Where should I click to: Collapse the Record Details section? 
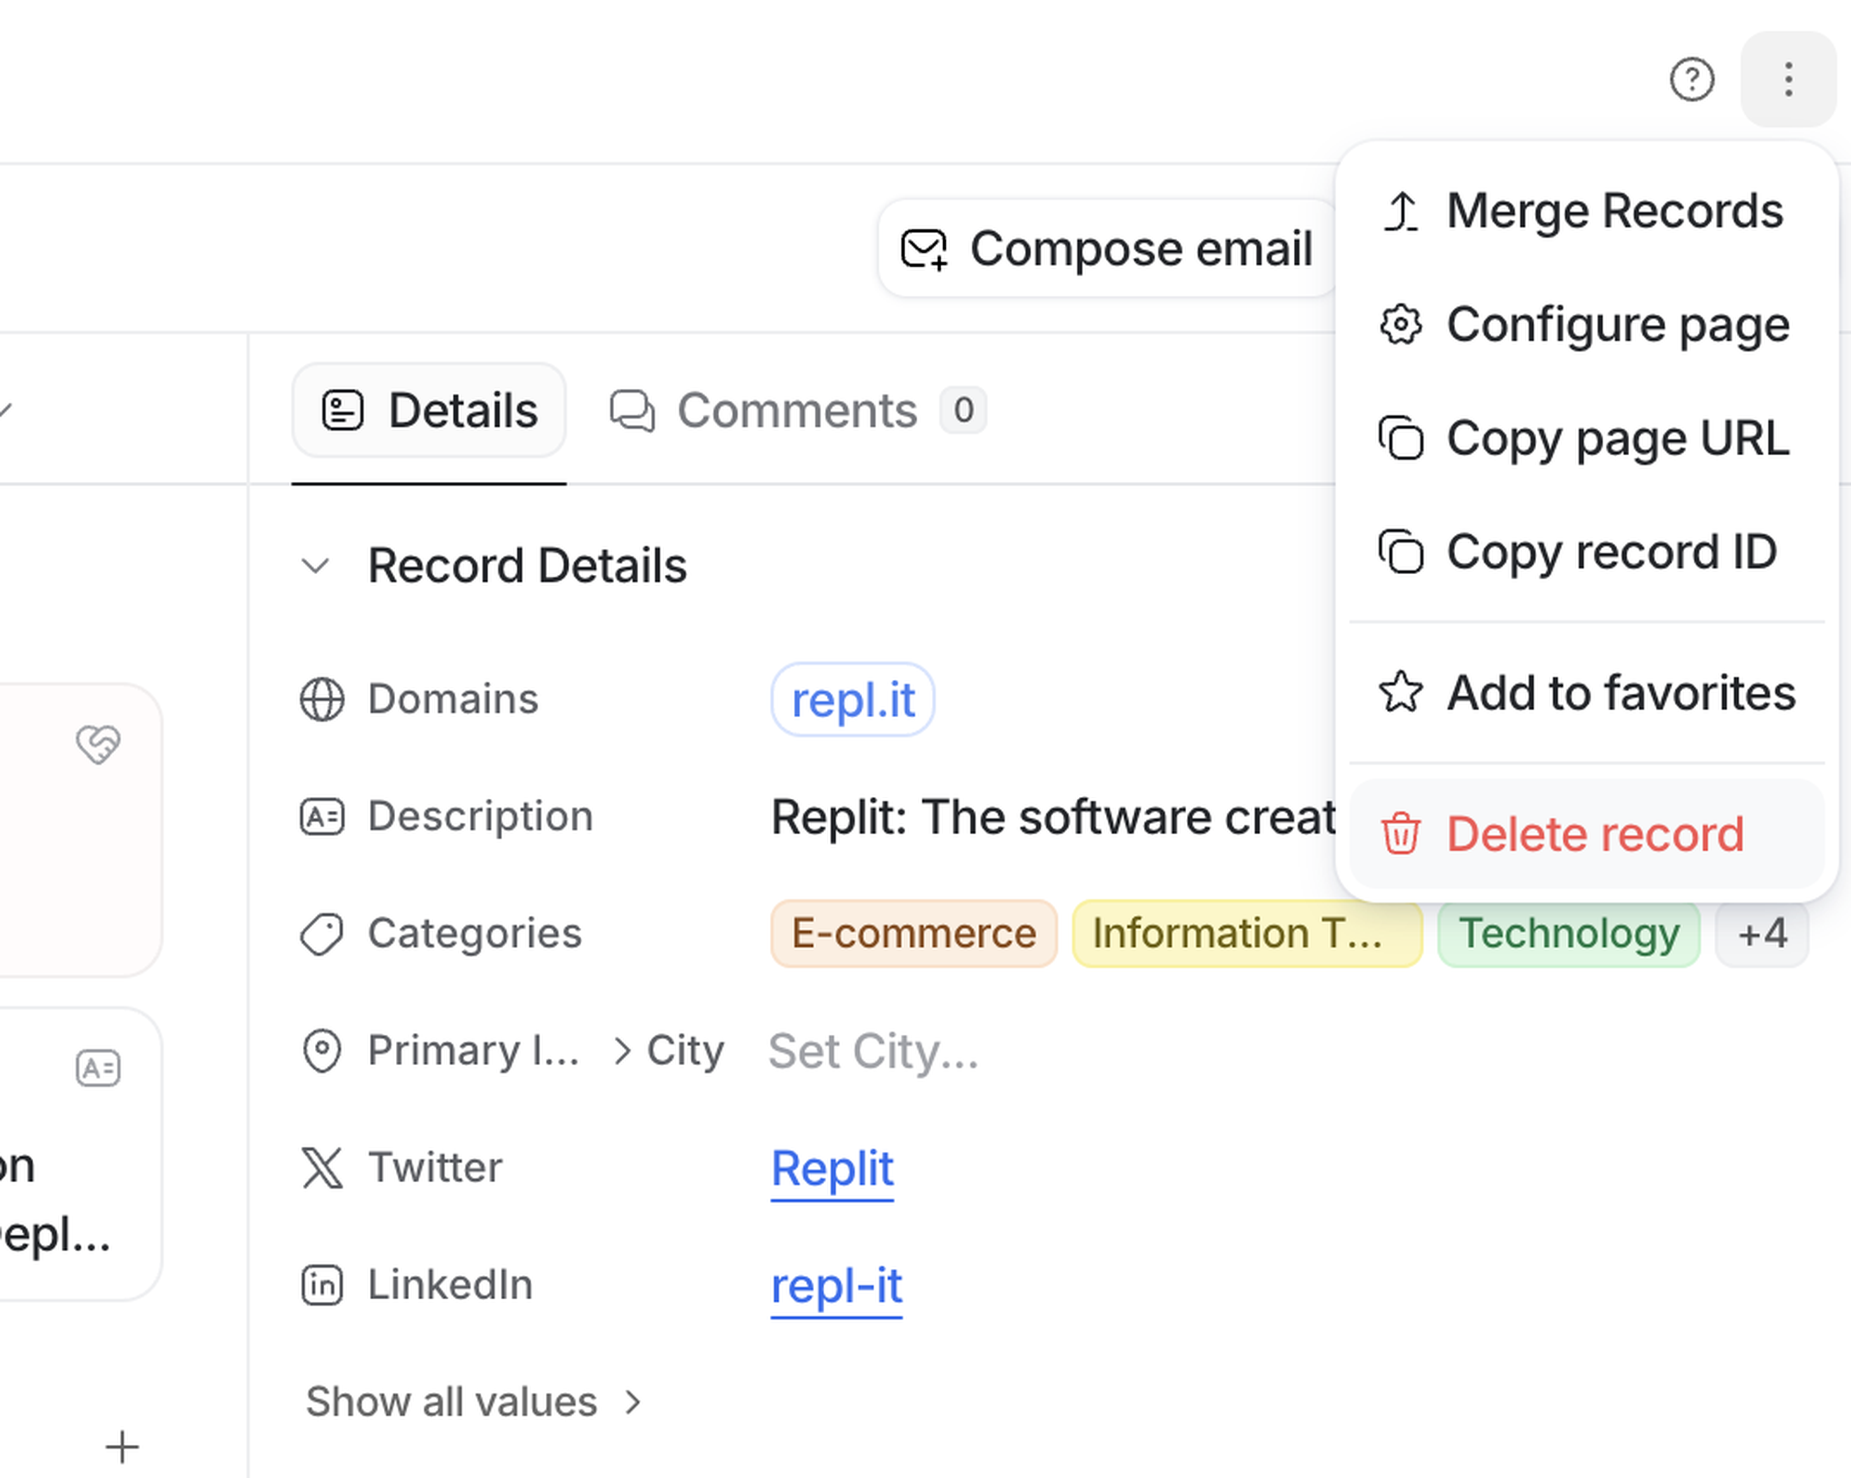click(316, 566)
